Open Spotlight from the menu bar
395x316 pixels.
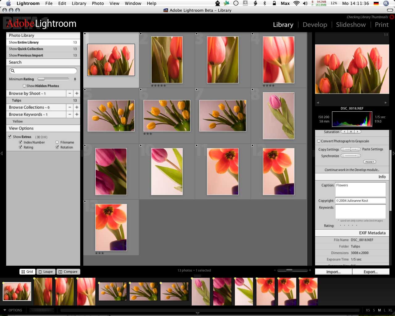(386, 3)
